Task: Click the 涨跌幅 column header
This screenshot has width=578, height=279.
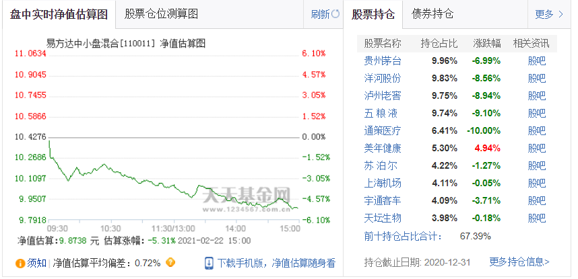Action: [487, 44]
